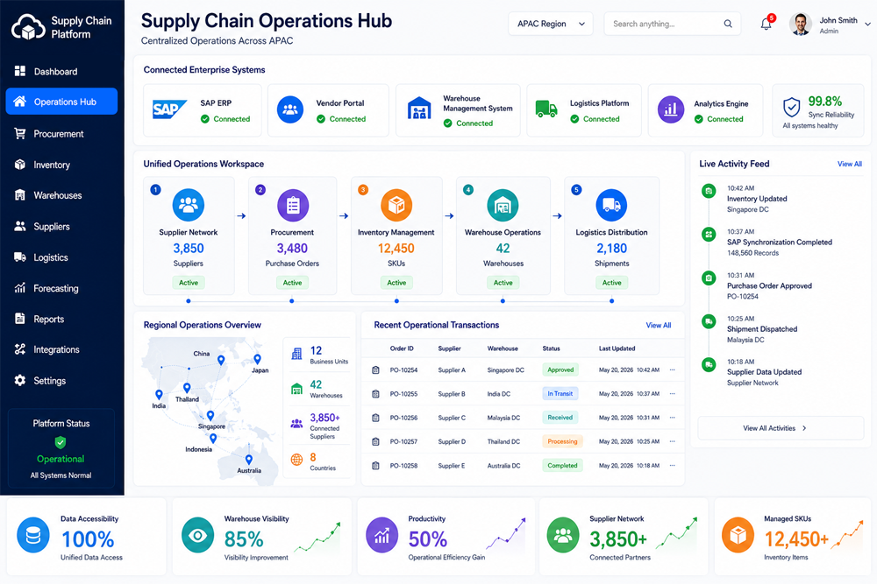Click the India map pin
Viewport: 877px width, 584px height.
coord(159,395)
